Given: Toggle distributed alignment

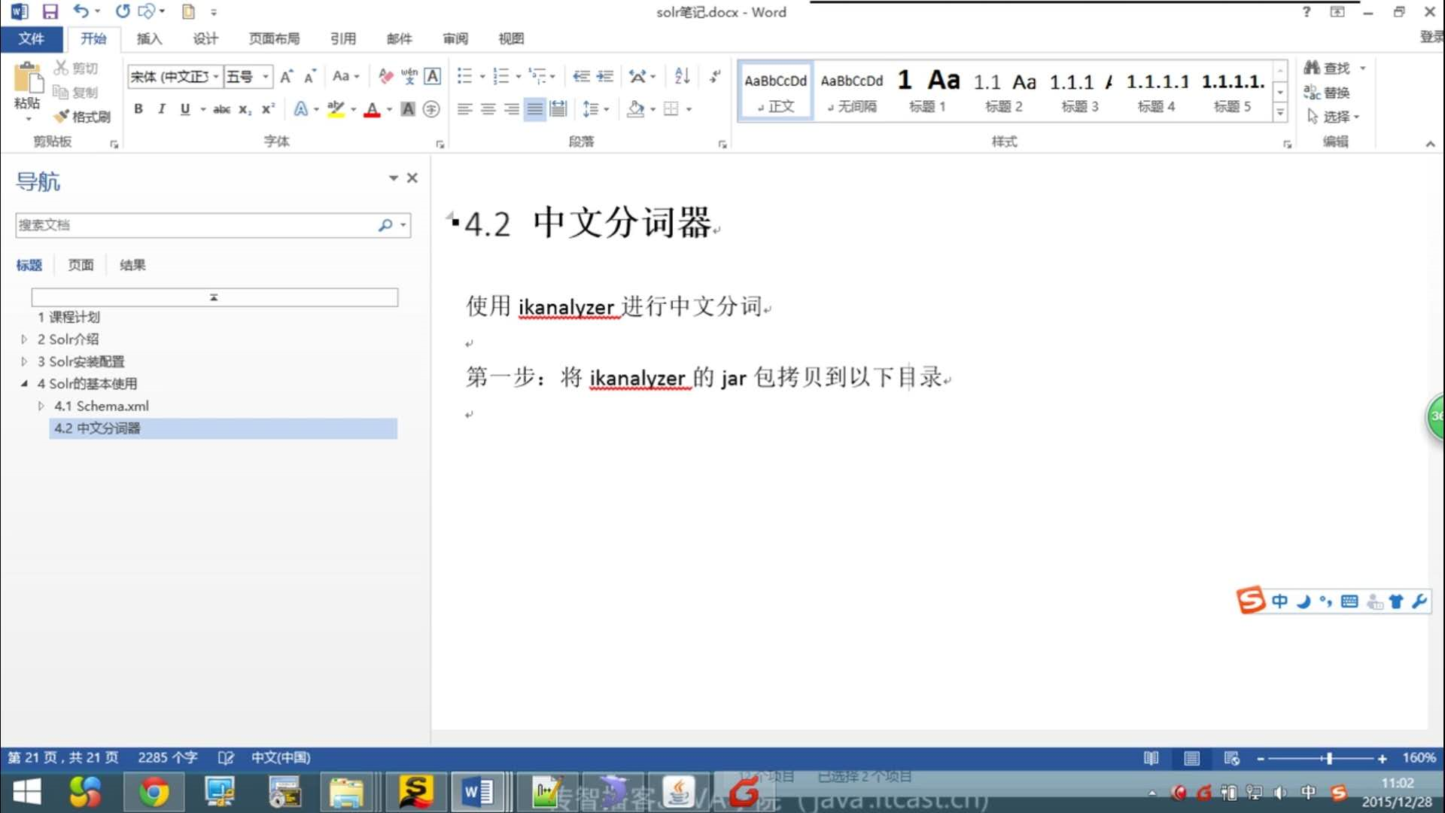Looking at the screenshot, I should point(558,109).
